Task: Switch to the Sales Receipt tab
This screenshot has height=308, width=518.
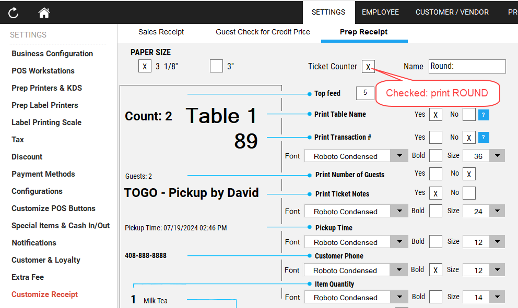Action: pyautogui.click(x=161, y=32)
